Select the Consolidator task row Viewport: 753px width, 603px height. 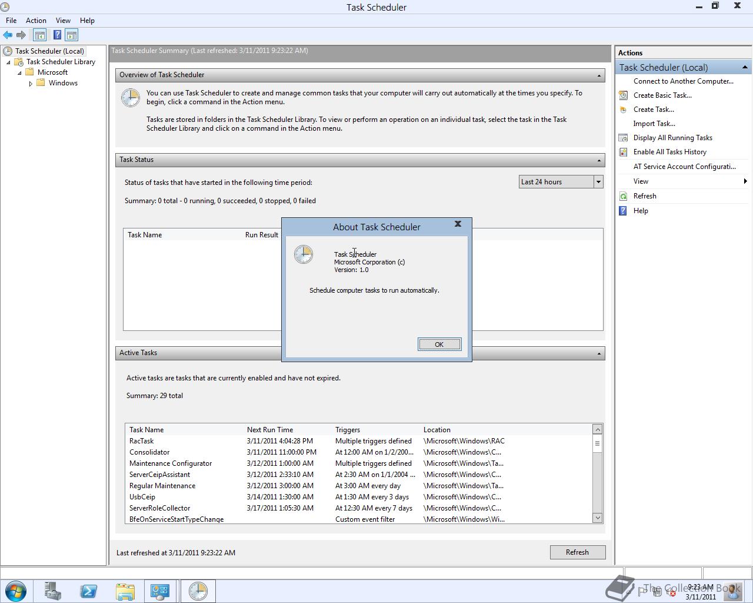point(359,452)
